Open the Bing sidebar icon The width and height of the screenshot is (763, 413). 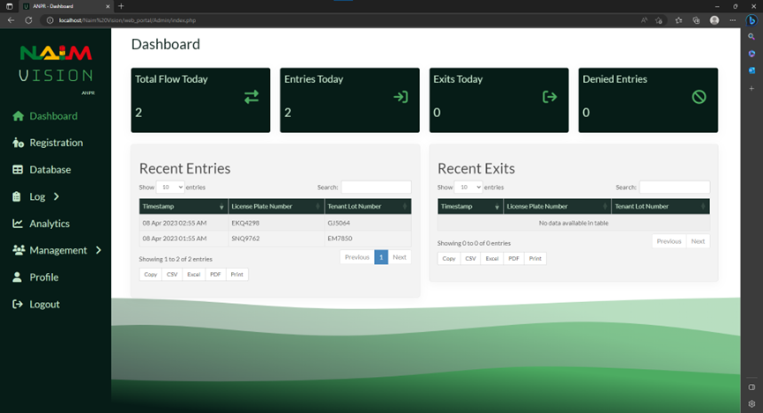coord(752,20)
